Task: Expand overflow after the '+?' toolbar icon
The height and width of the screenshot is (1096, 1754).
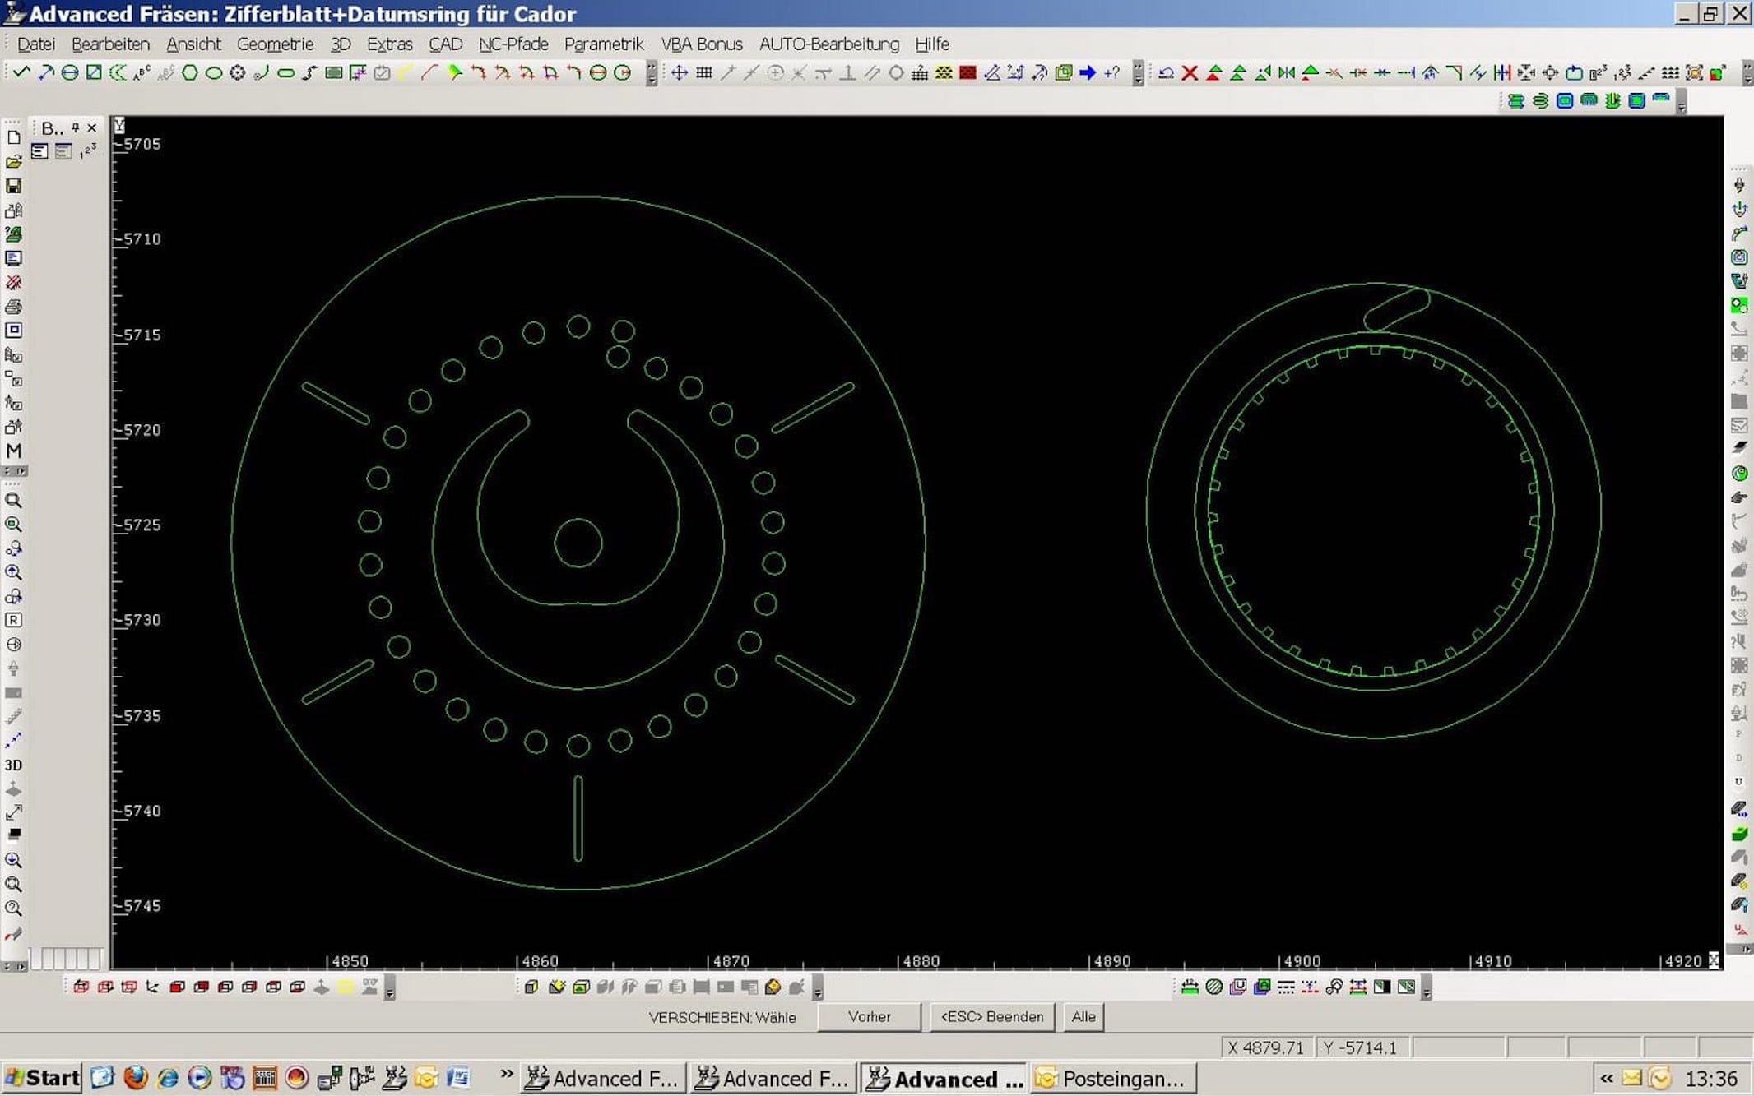Action: 1138,74
